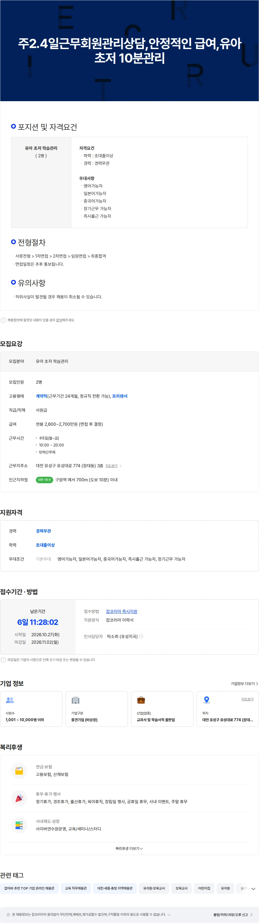Select tag 교육 직무채용관

pos(76,888)
